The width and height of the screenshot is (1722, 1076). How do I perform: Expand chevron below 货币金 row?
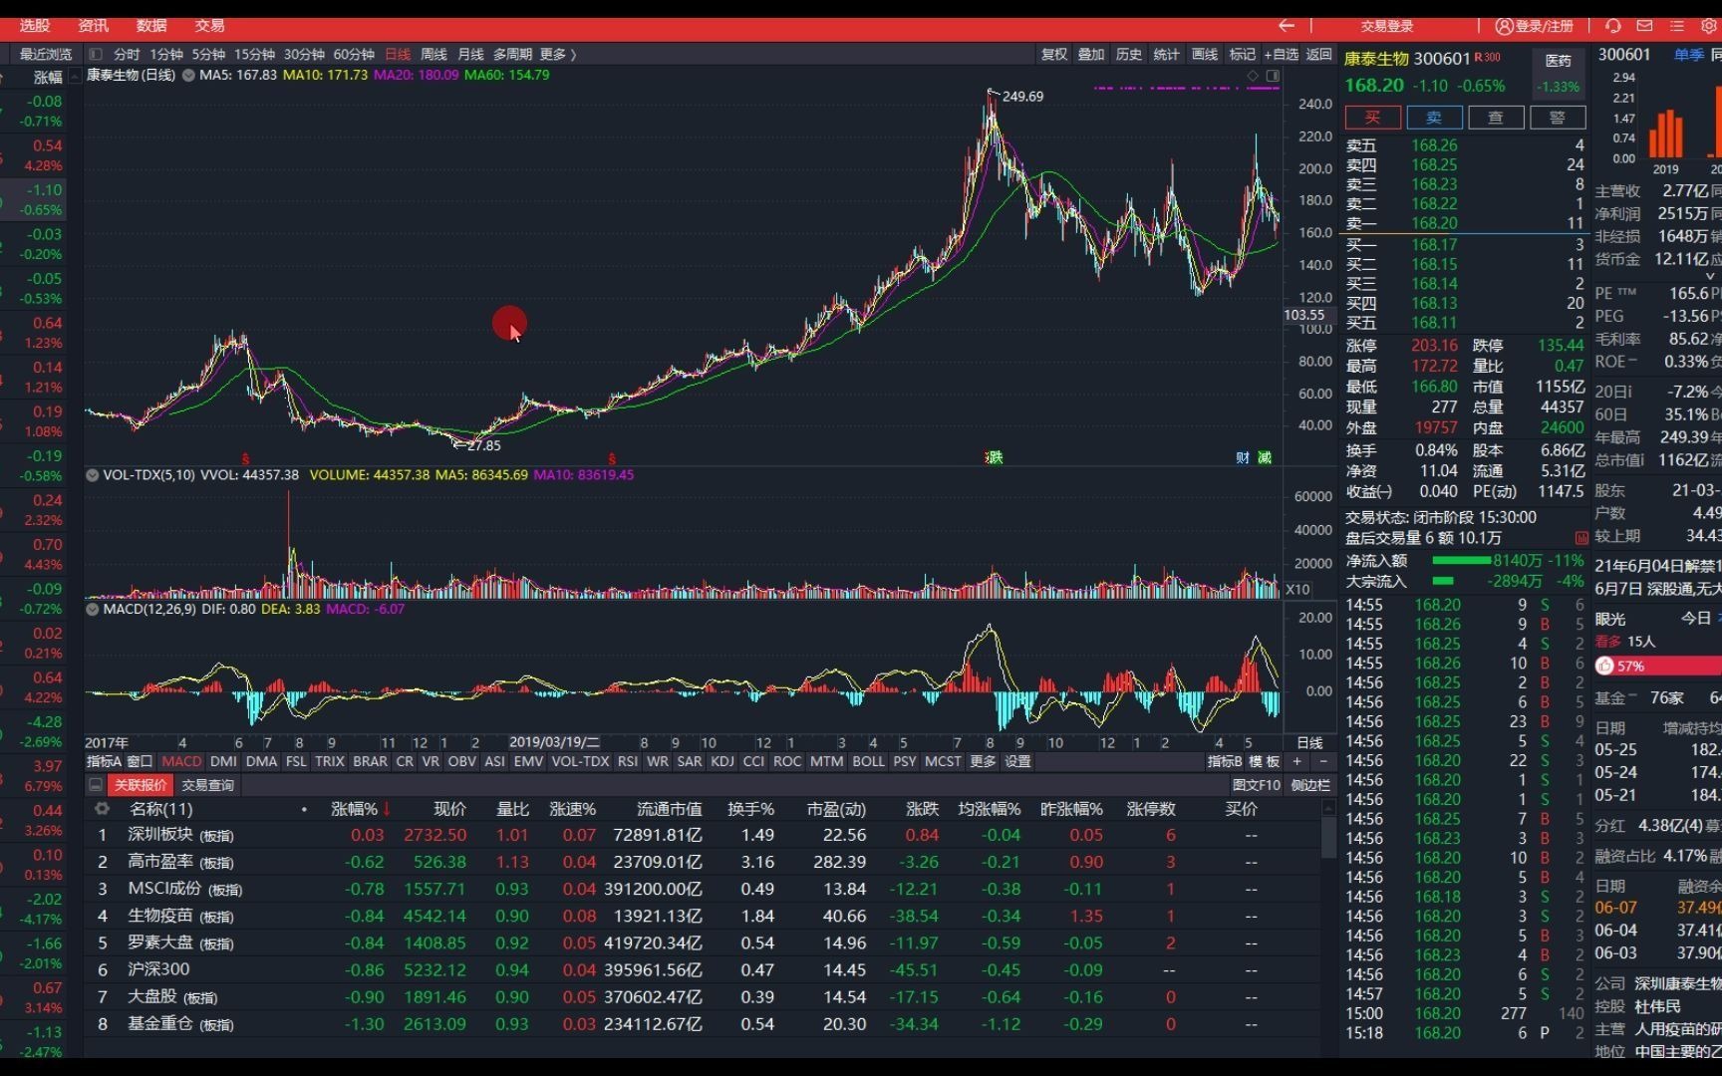click(x=1712, y=276)
